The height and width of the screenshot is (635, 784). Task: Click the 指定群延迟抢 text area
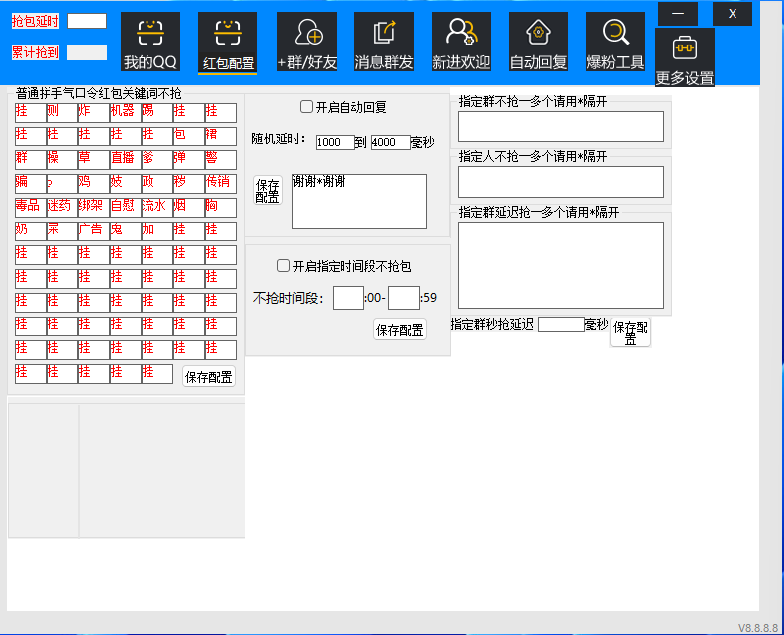pyautogui.click(x=560, y=264)
